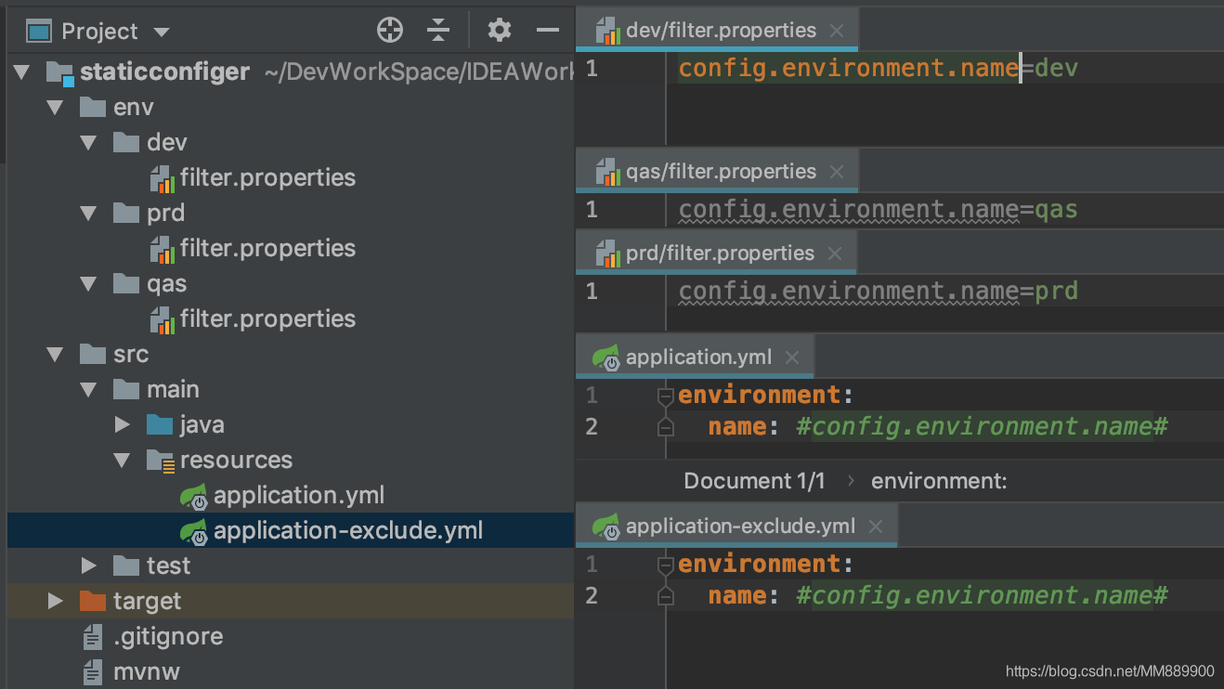Select filter.properties under qas folder

click(x=267, y=318)
